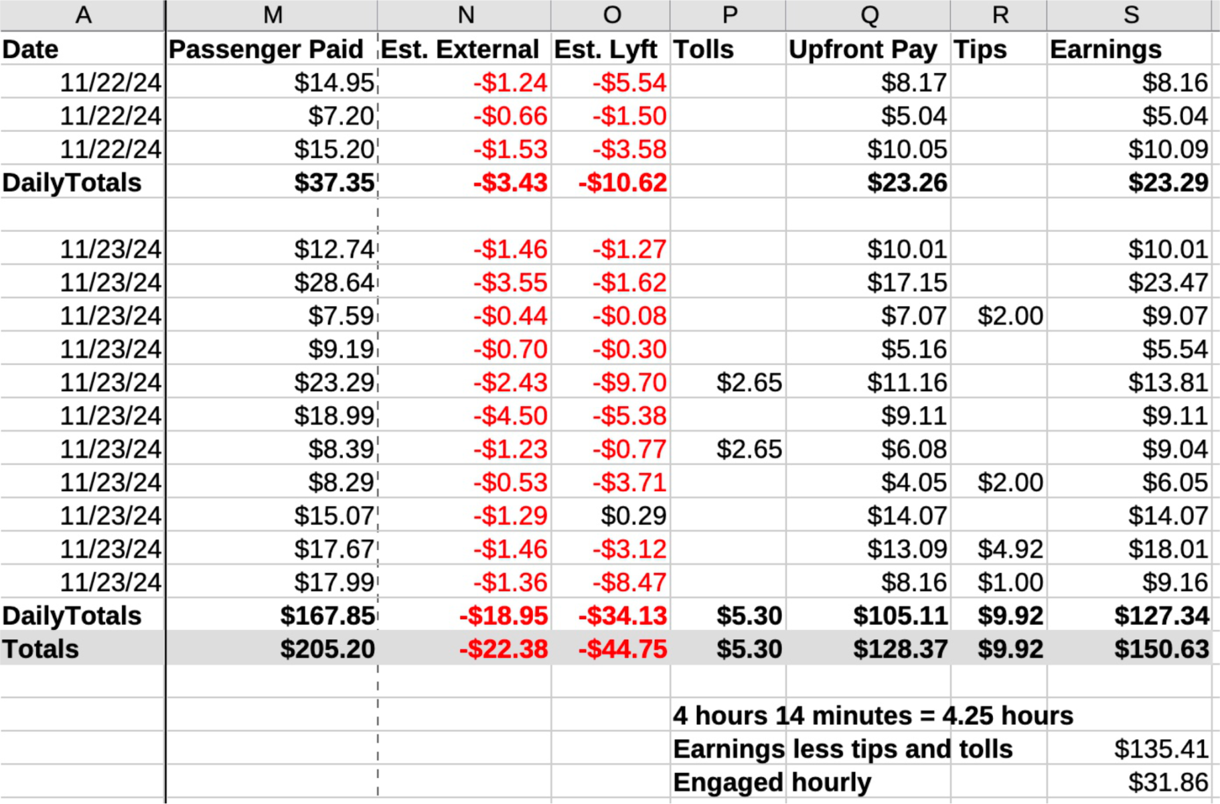Select the -$44.75 Est. Lyft total
The width and height of the screenshot is (1220, 804).
tap(622, 649)
